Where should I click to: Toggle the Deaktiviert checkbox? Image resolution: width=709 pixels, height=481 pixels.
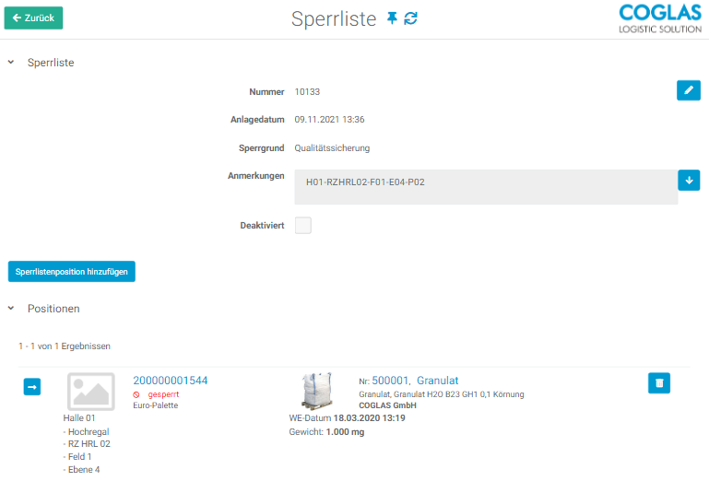pyautogui.click(x=303, y=226)
